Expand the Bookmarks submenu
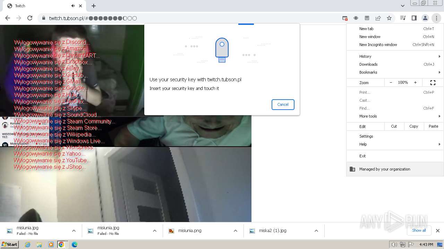Image resolution: width=444 pixels, height=249 pixels. coord(395,72)
